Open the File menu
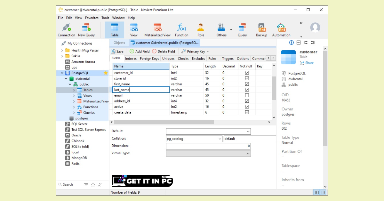The height and width of the screenshot is (201, 384). tap(60, 18)
